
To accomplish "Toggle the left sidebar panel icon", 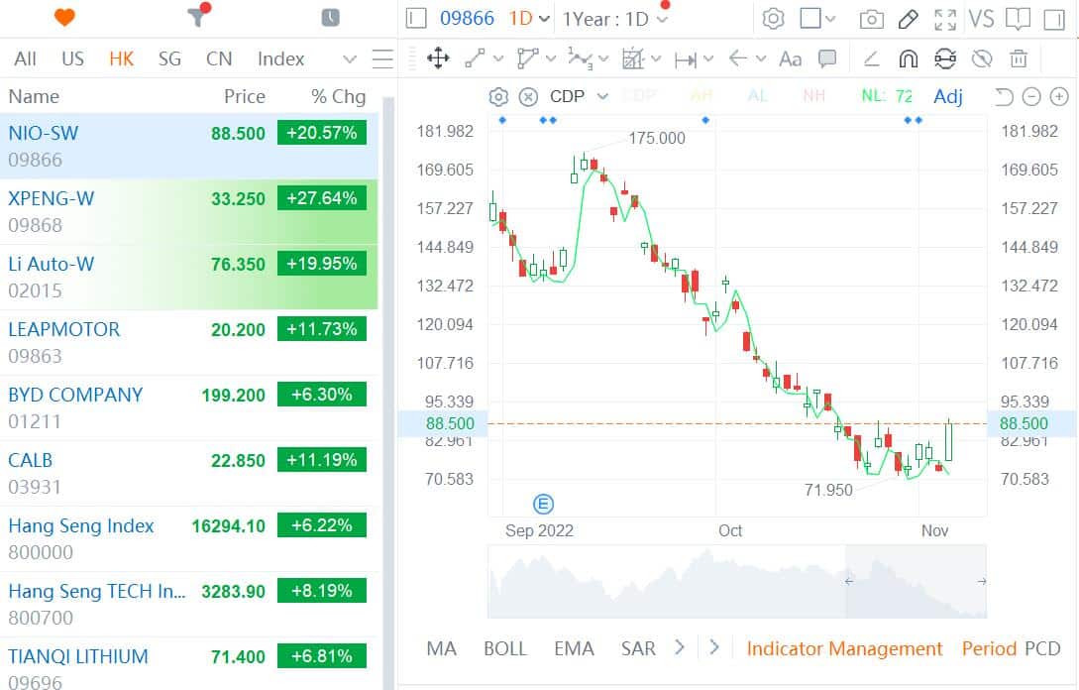I will [416, 19].
